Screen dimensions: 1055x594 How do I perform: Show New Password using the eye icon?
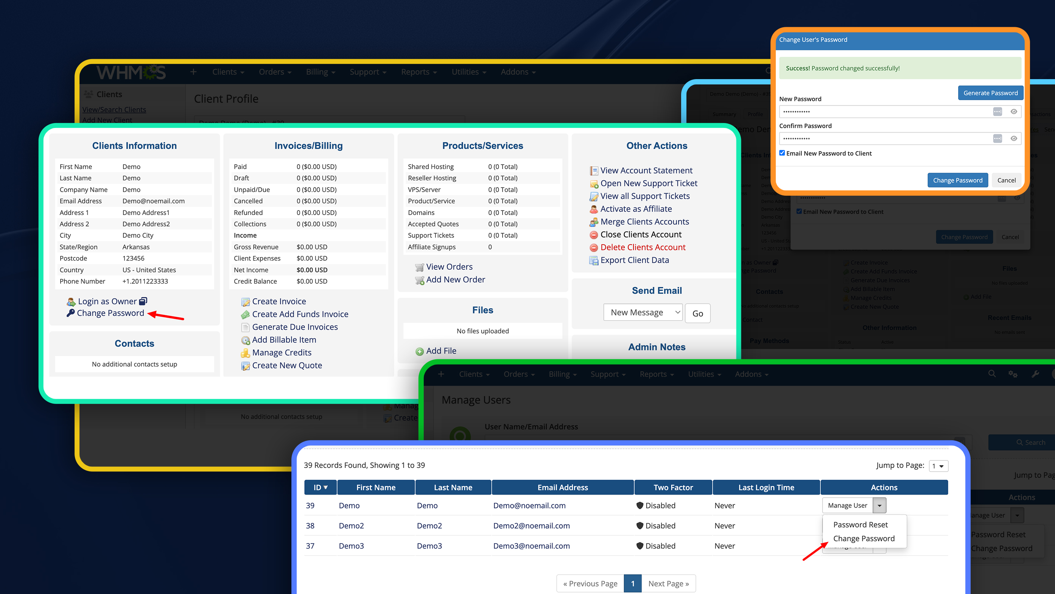tap(1014, 111)
